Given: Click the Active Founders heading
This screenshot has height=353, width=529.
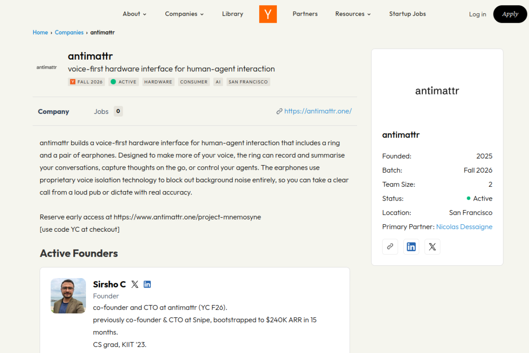Looking at the screenshot, I should click(79, 253).
